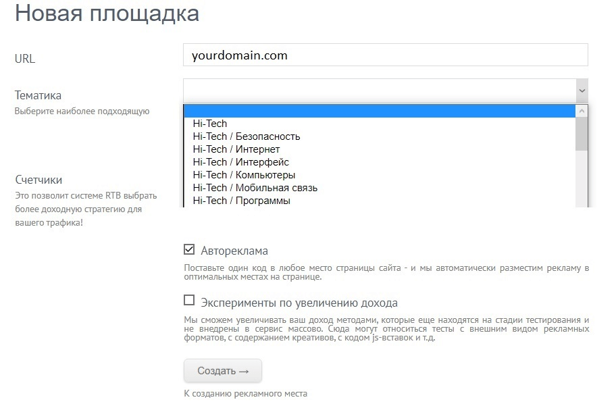Uncheck the Автореклама checkbox

pos(189,250)
